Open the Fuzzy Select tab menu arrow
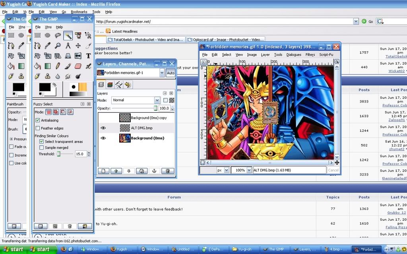The width and height of the screenshot is (407, 254). [83, 104]
